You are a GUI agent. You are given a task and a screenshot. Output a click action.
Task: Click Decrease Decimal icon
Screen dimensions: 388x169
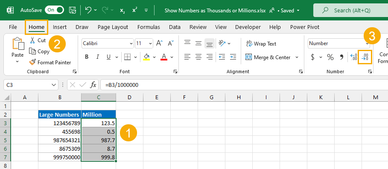click(x=365, y=57)
